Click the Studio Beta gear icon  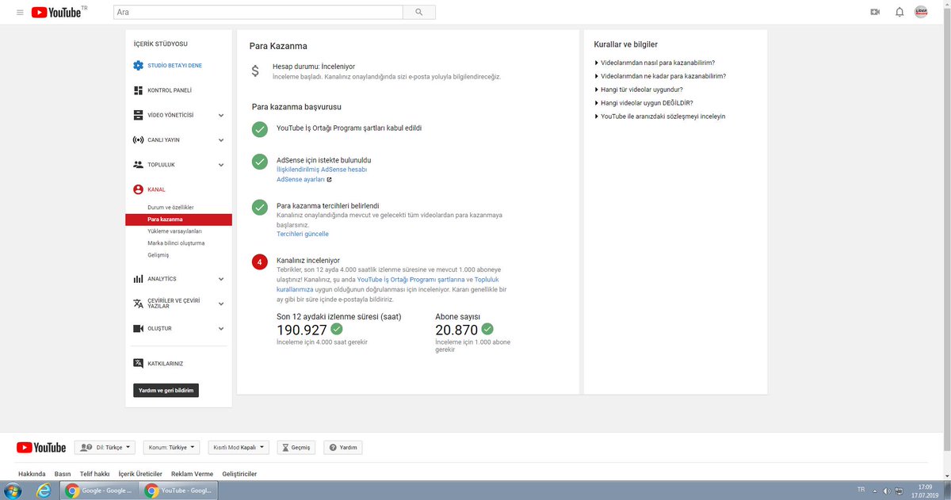click(139, 66)
